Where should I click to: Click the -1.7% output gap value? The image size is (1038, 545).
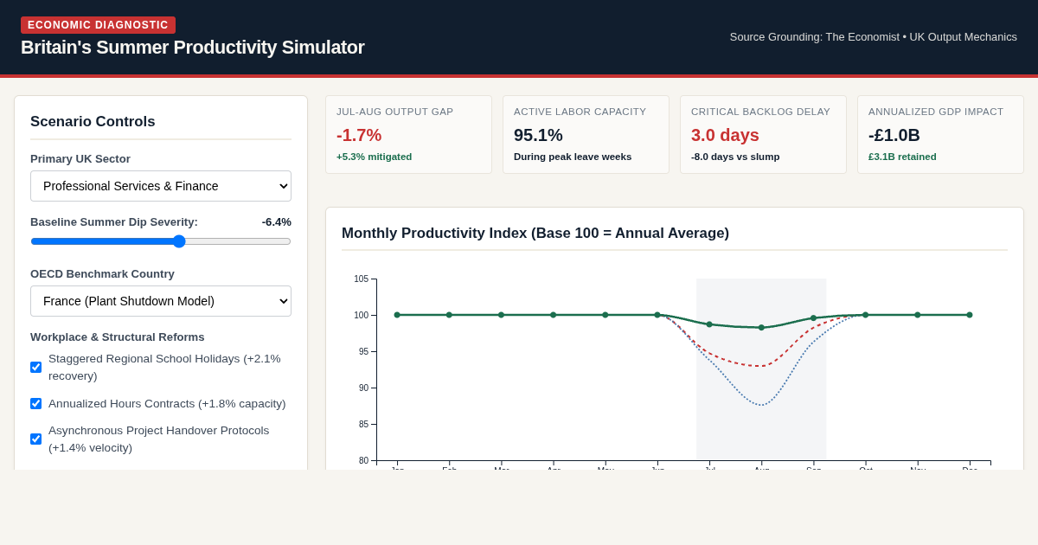[359, 136]
